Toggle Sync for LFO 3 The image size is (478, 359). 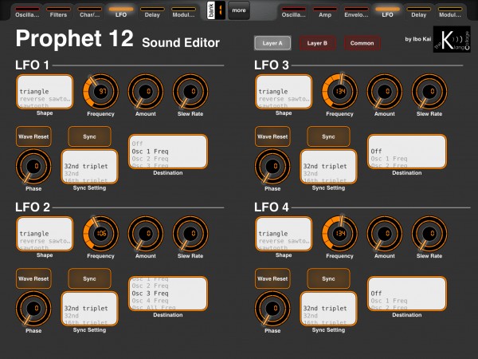click(328, 136)
